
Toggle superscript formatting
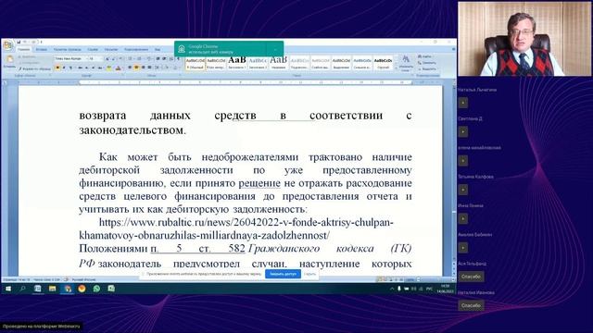point(94,68)
